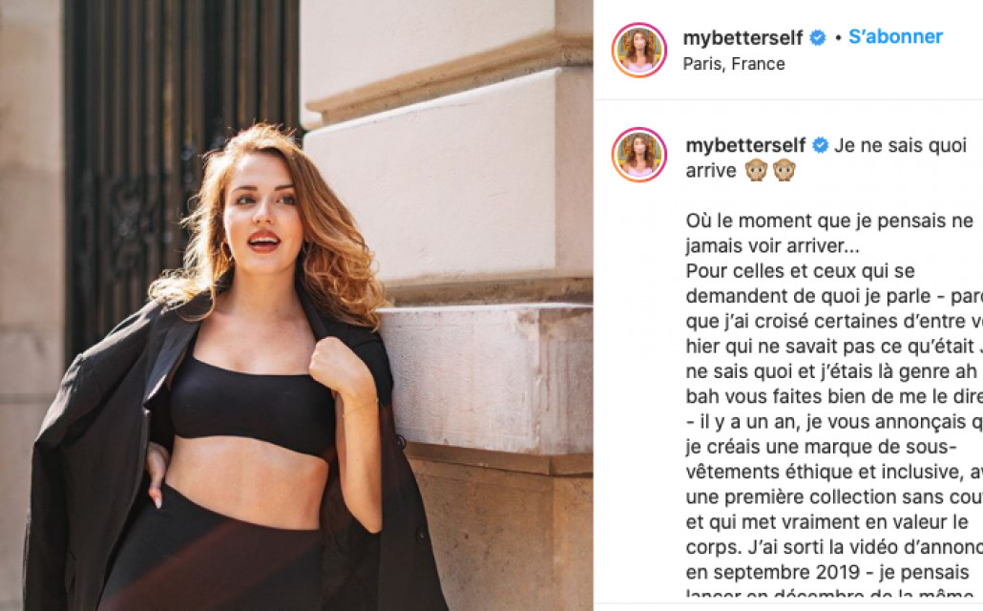Click the caption line 'je créais une marque de sous-'
Viewport: 983px width, 611px height.
(x=822, y=447)
